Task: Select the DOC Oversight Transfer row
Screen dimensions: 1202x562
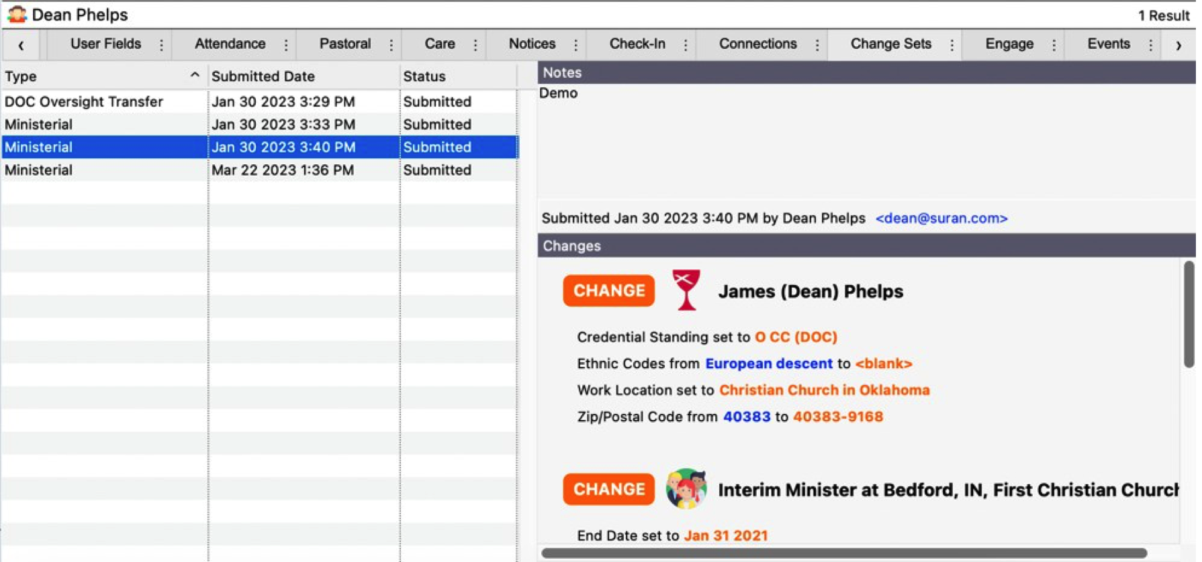Action: (84, 102)
